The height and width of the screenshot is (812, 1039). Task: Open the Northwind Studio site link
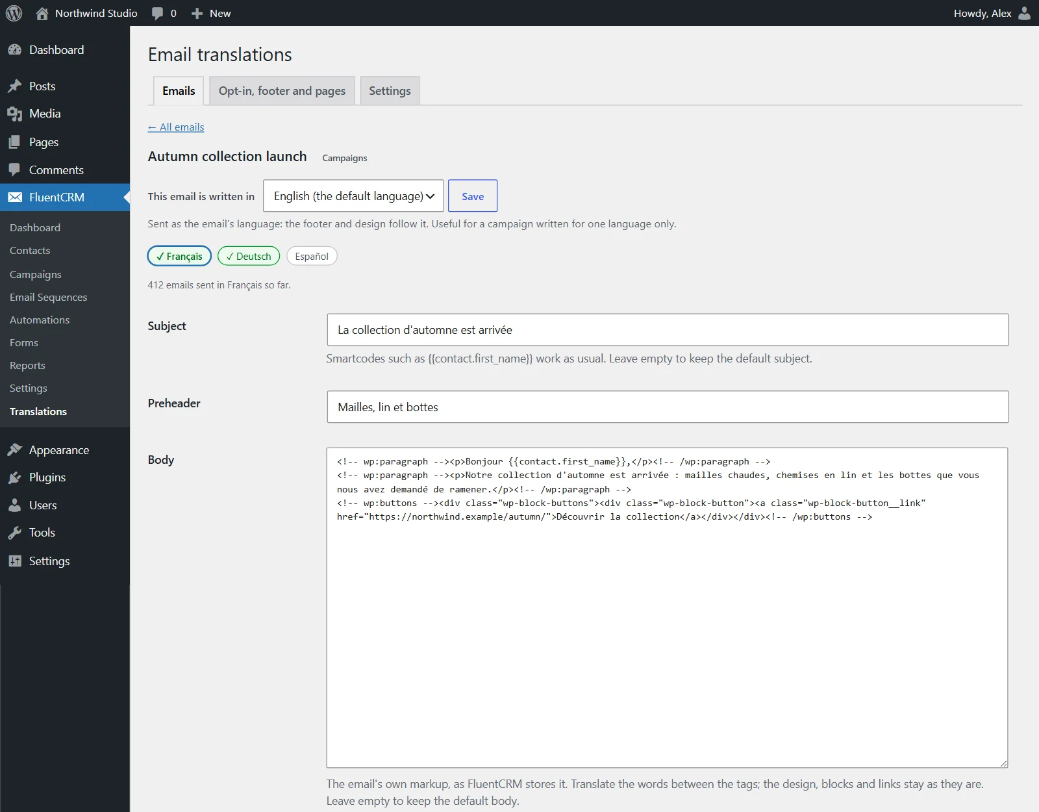(x=96, y=13)
